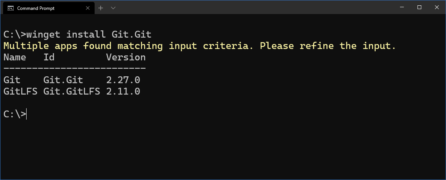The height and width of the screenshot is (180, 446).
Task: Click version number 2.11.0
Action: (123, 91)
